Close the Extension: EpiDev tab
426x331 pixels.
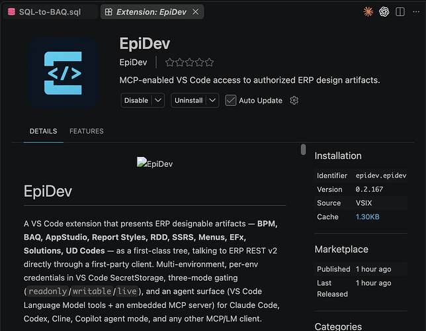[x=196, y=12]
